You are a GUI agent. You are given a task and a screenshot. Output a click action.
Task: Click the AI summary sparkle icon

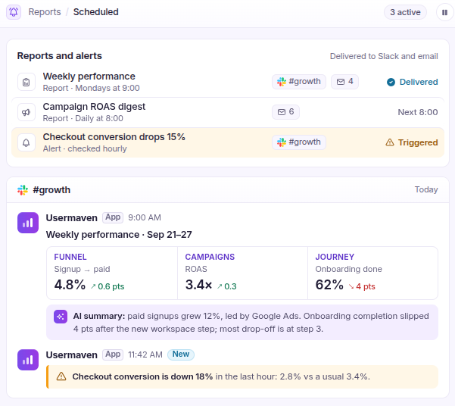point(61,317)
